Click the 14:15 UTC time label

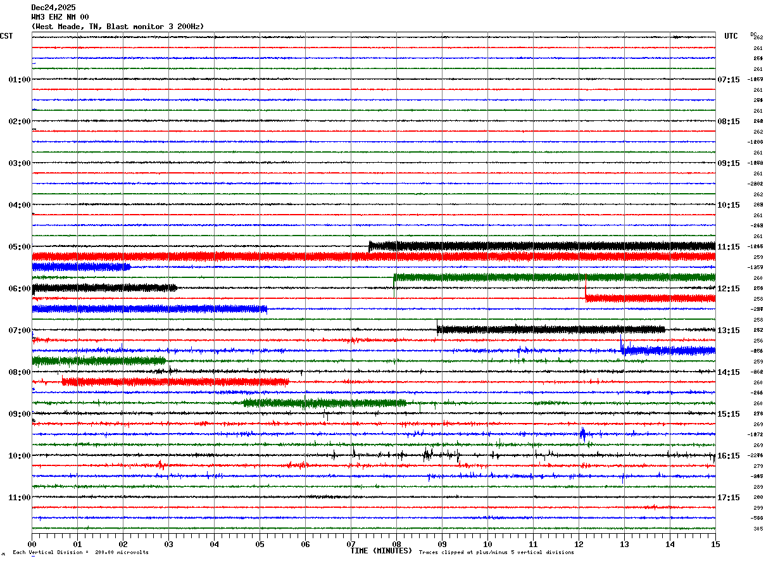729,372
